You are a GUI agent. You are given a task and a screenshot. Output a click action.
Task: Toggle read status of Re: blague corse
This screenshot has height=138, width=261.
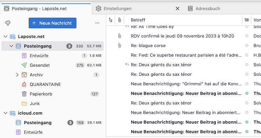[x=247, y=46]
